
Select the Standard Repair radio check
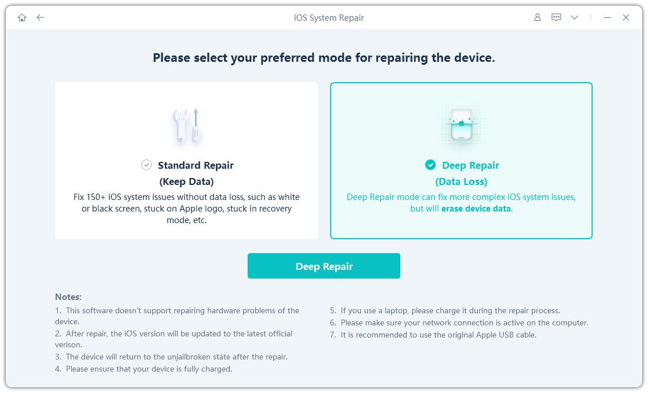point(146,165)
